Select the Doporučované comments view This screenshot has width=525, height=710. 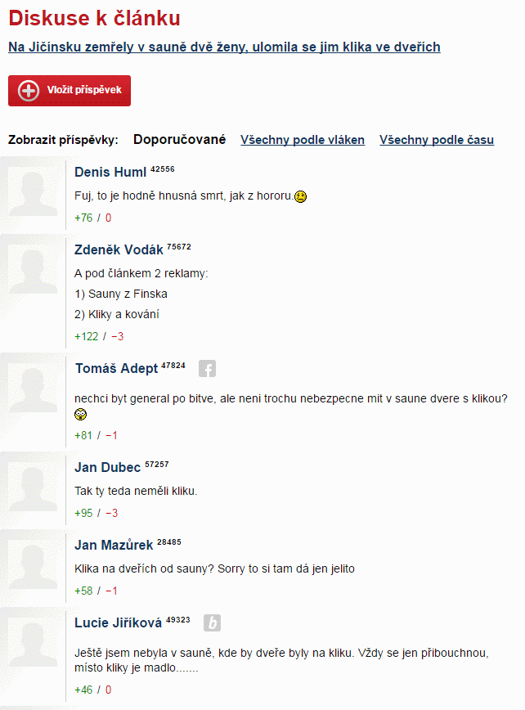[x=179, y=139]
